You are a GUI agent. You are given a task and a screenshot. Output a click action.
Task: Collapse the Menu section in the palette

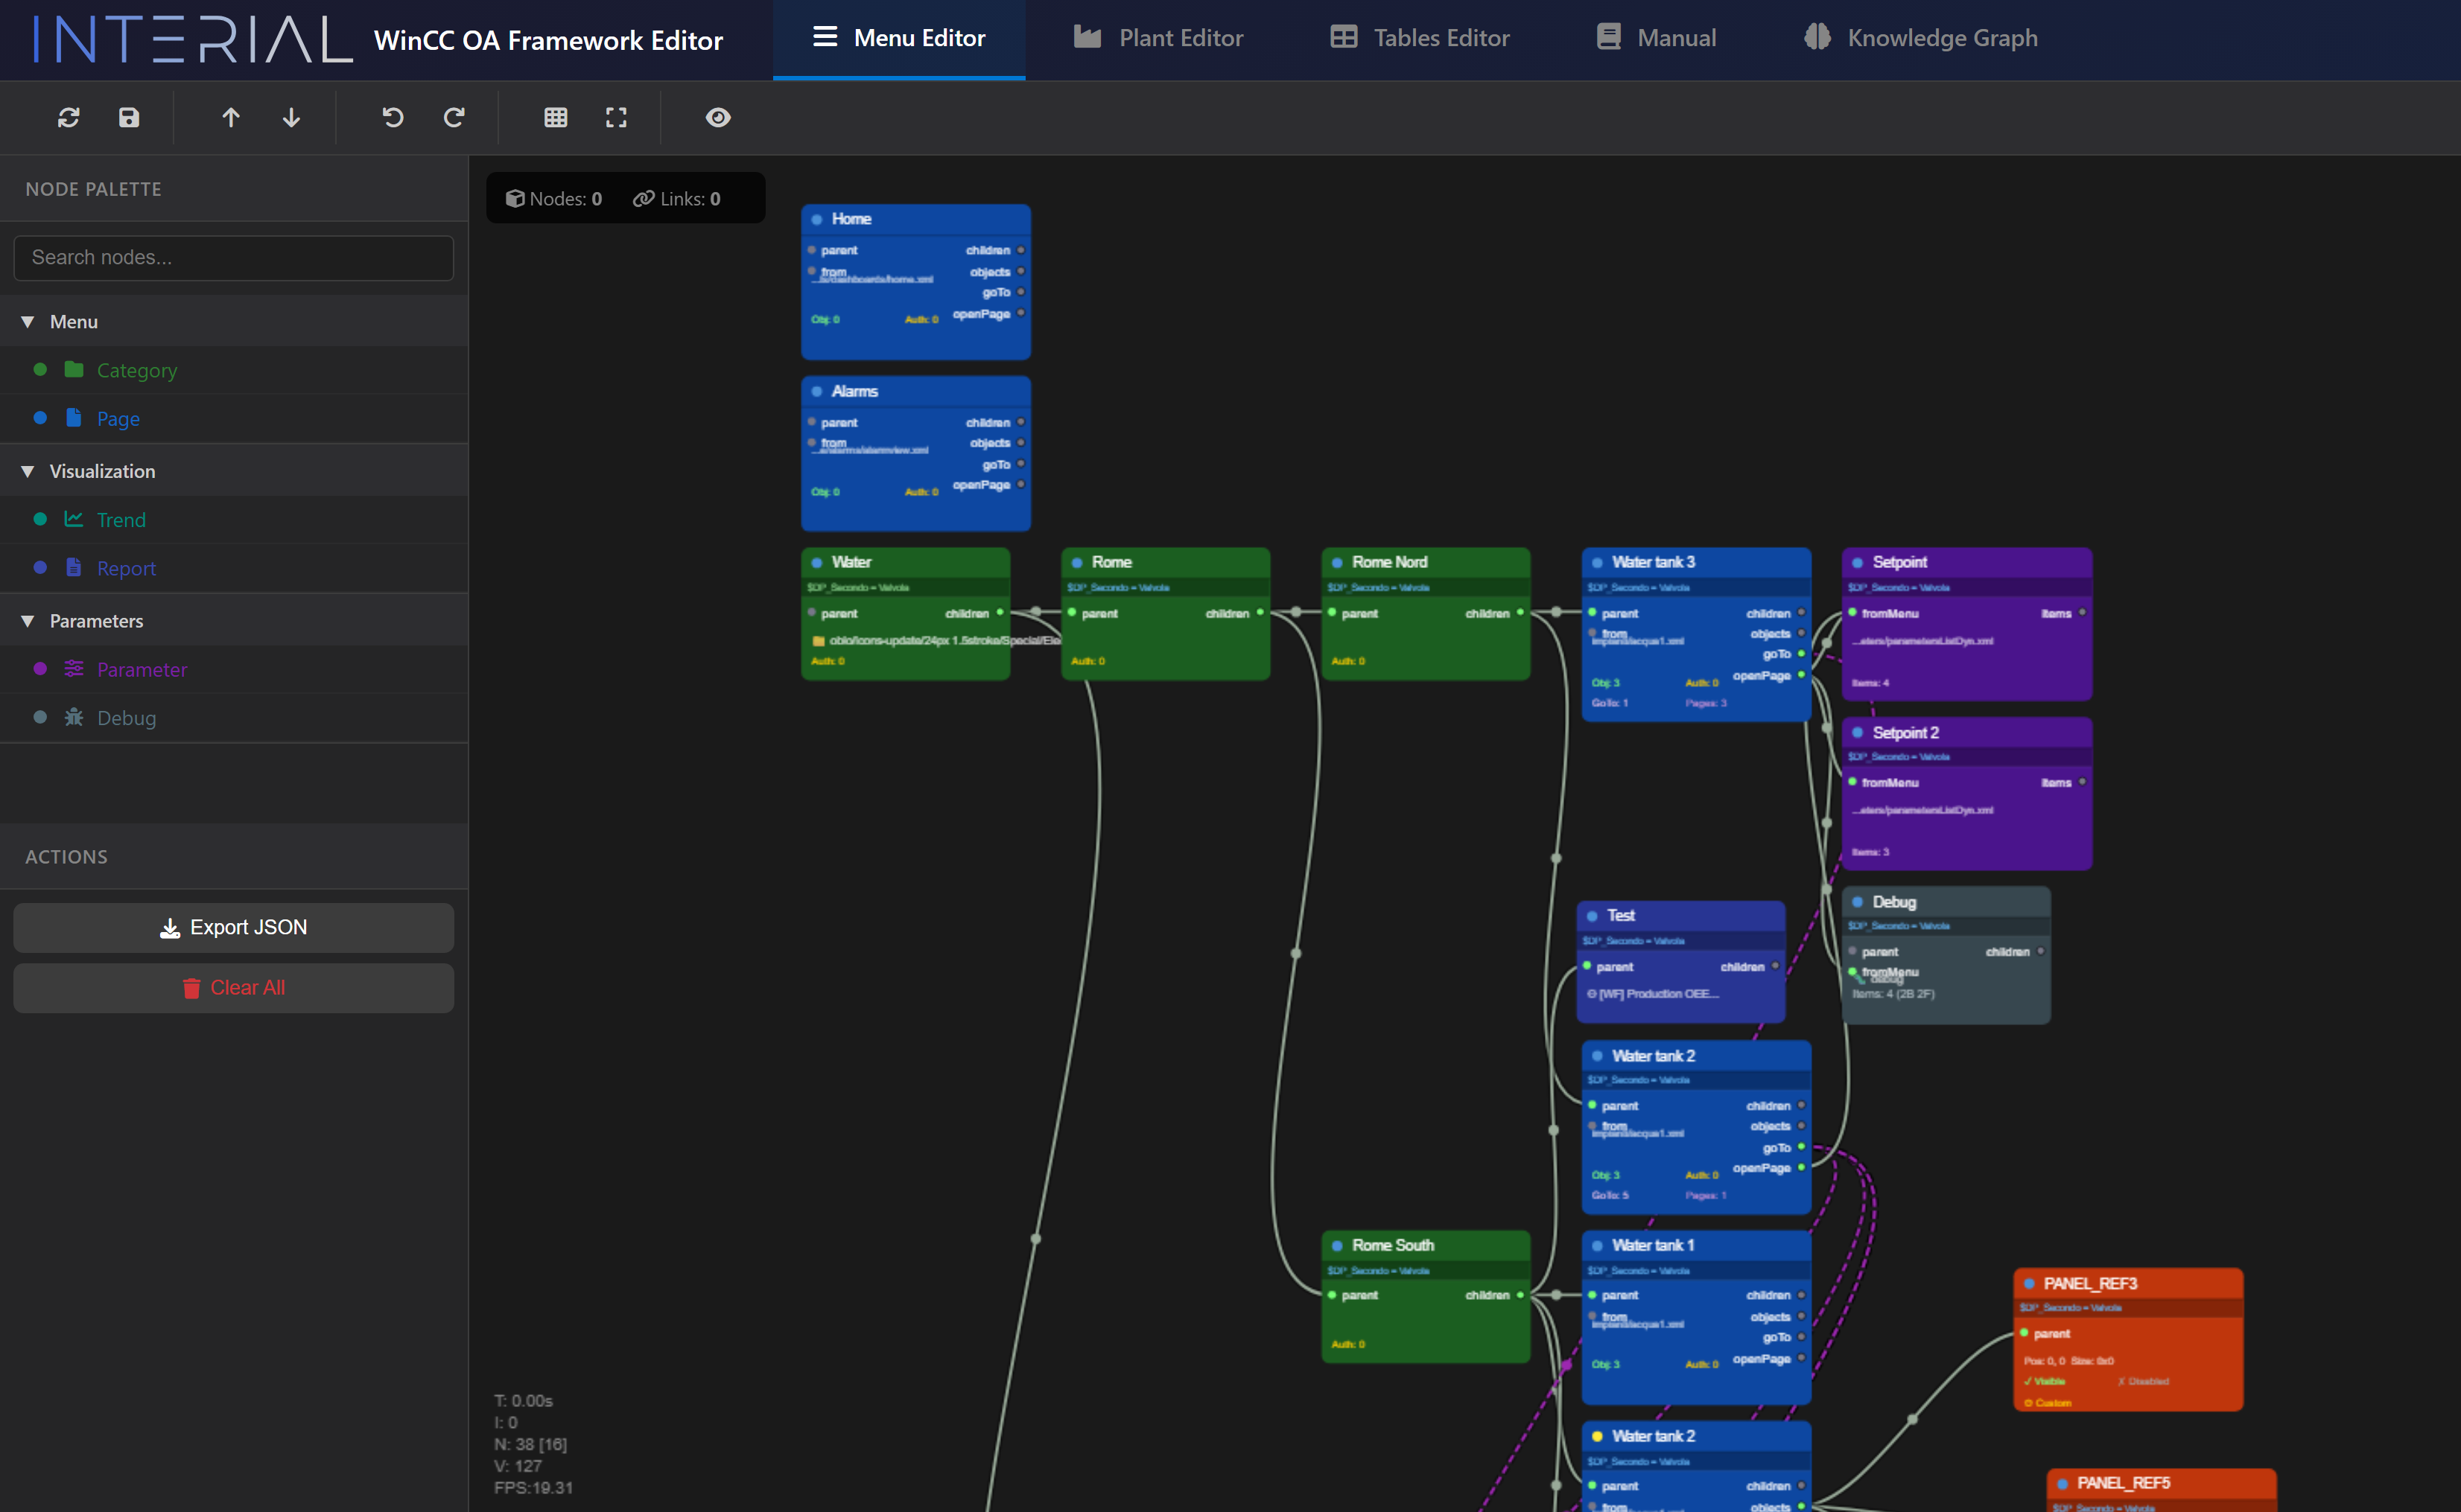27,321
